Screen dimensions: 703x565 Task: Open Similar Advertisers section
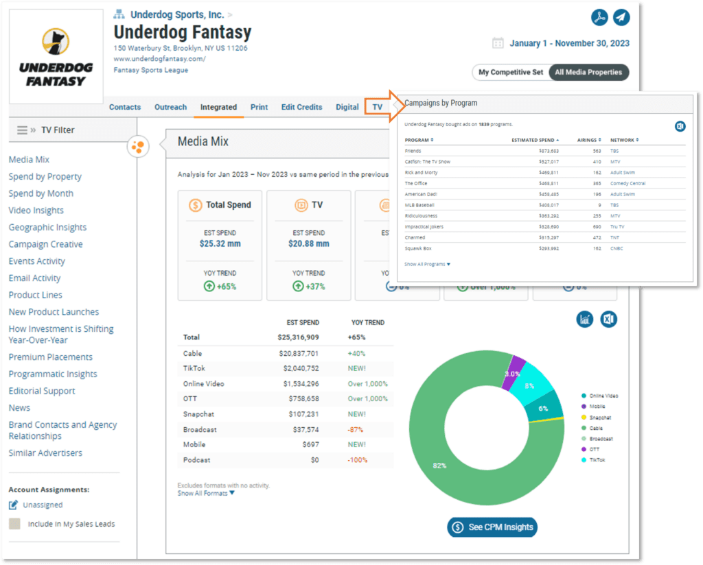pos(45,453)
